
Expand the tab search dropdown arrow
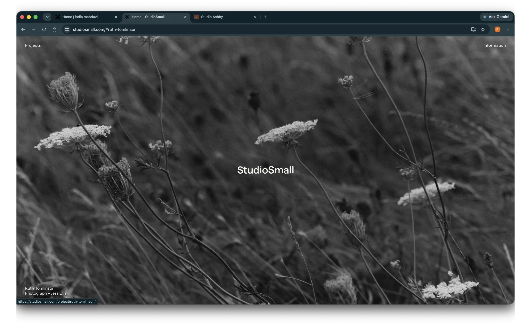(x=47, y=17)
